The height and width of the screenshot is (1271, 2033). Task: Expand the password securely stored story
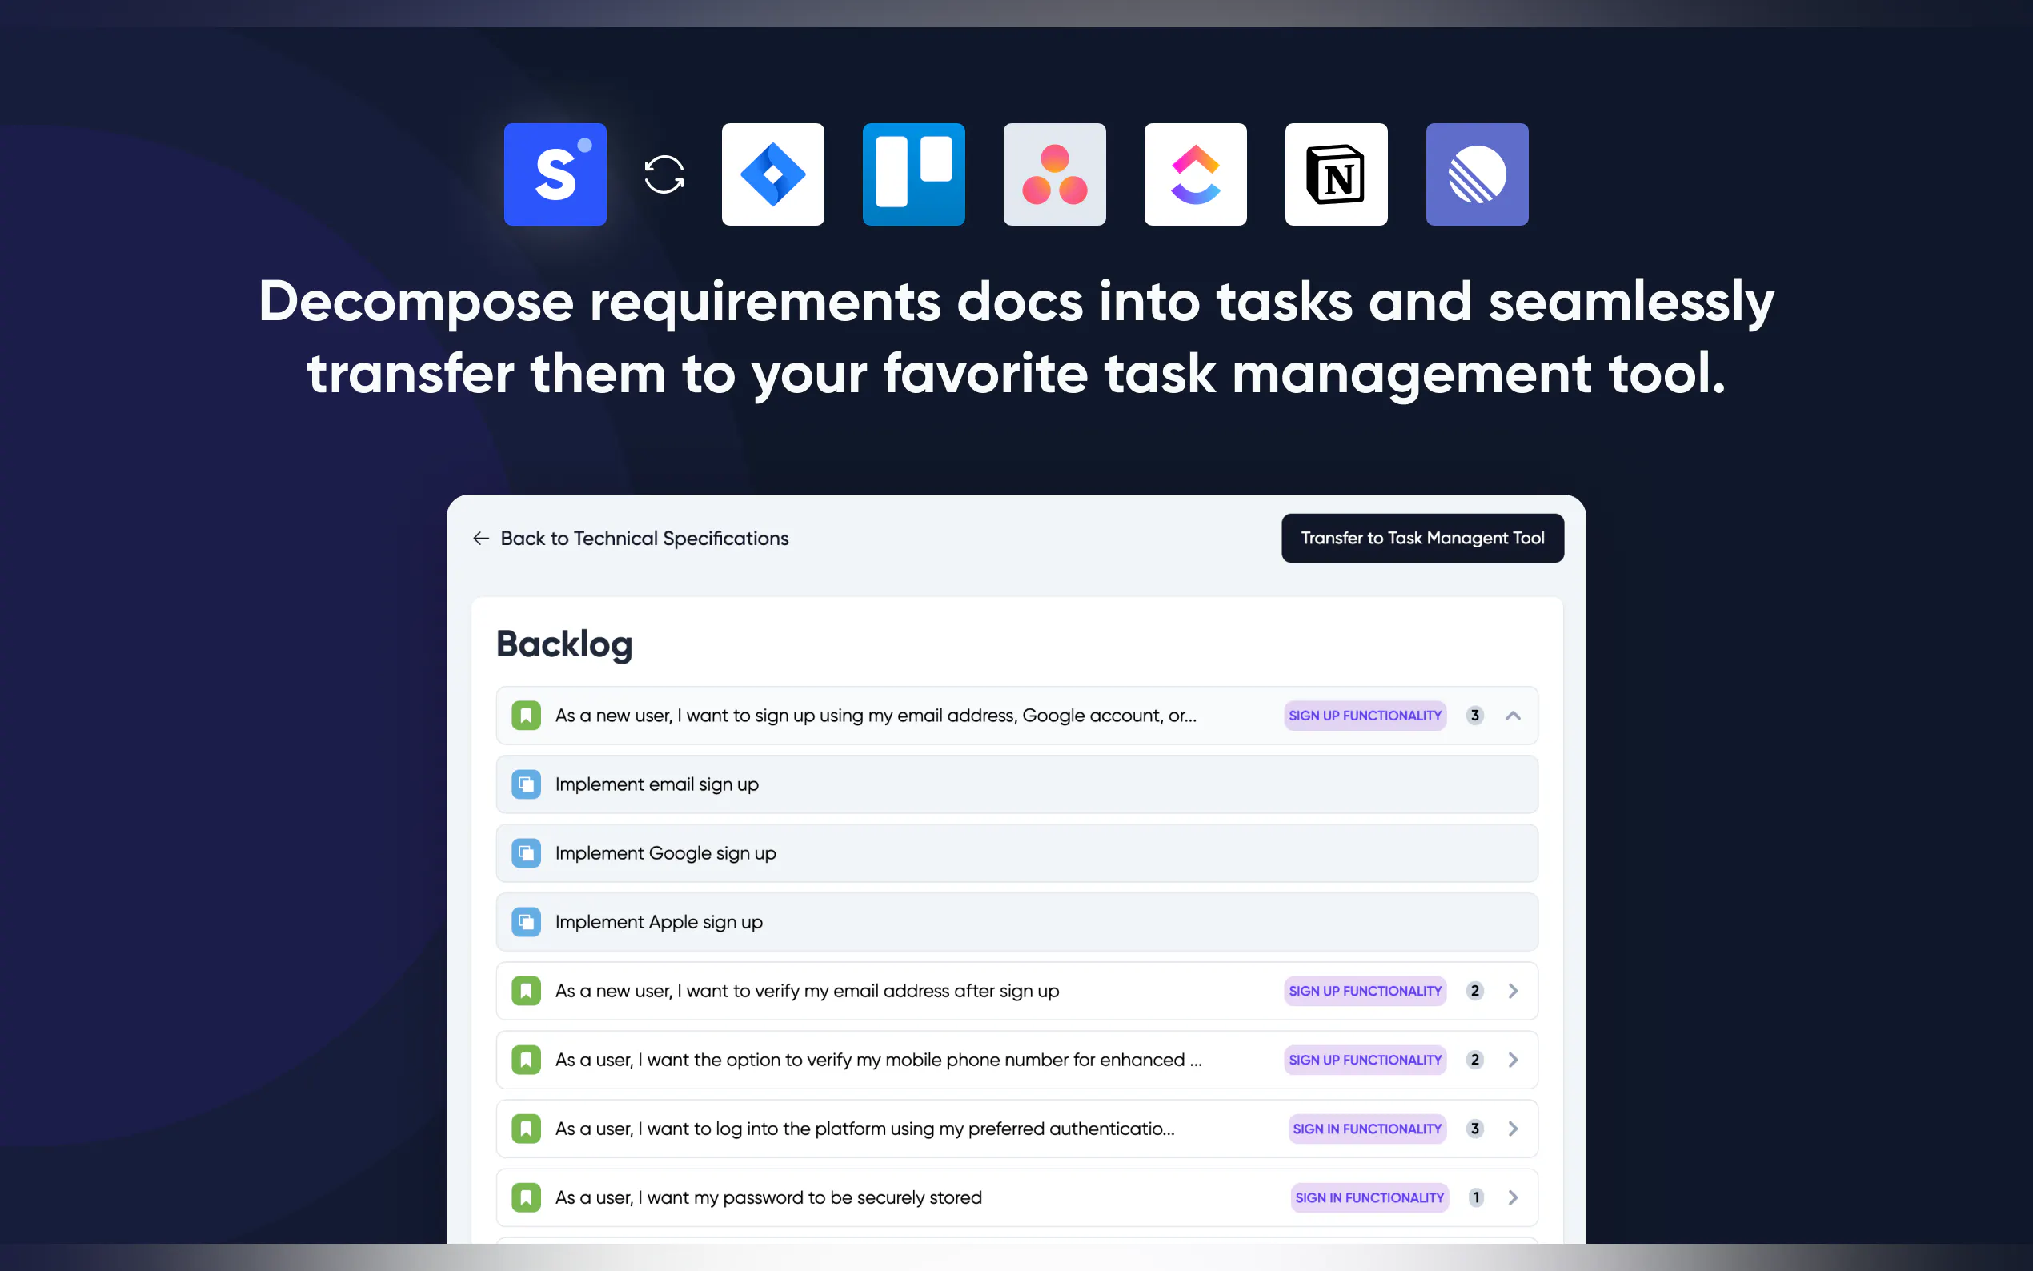click(x=1513, y=1198)
